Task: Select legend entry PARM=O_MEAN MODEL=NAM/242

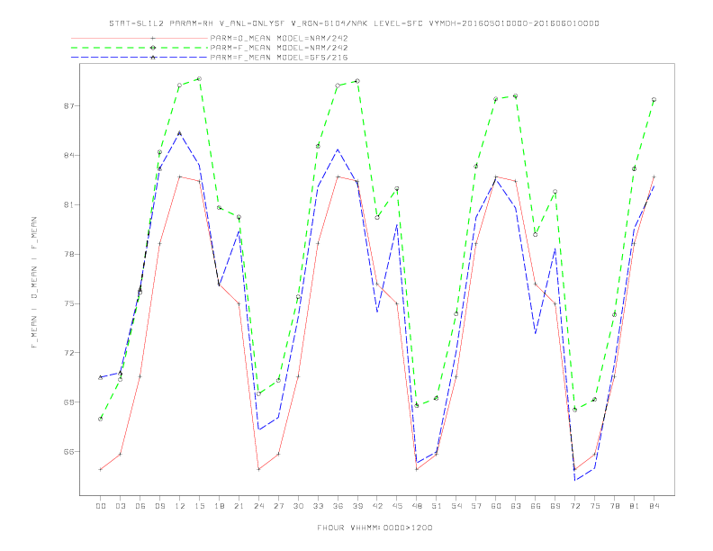Action: click(x=279, y=38)
